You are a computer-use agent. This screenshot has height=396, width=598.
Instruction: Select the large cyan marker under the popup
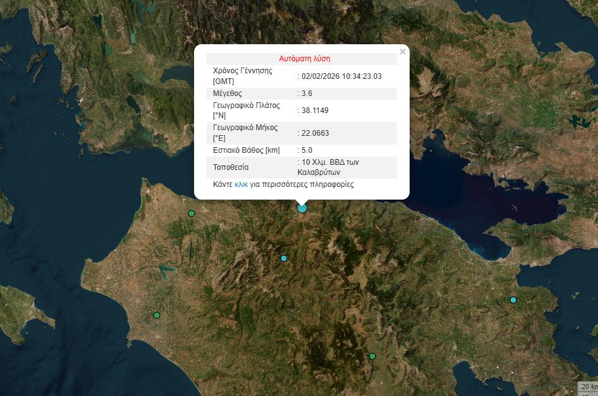coord(302,207)
